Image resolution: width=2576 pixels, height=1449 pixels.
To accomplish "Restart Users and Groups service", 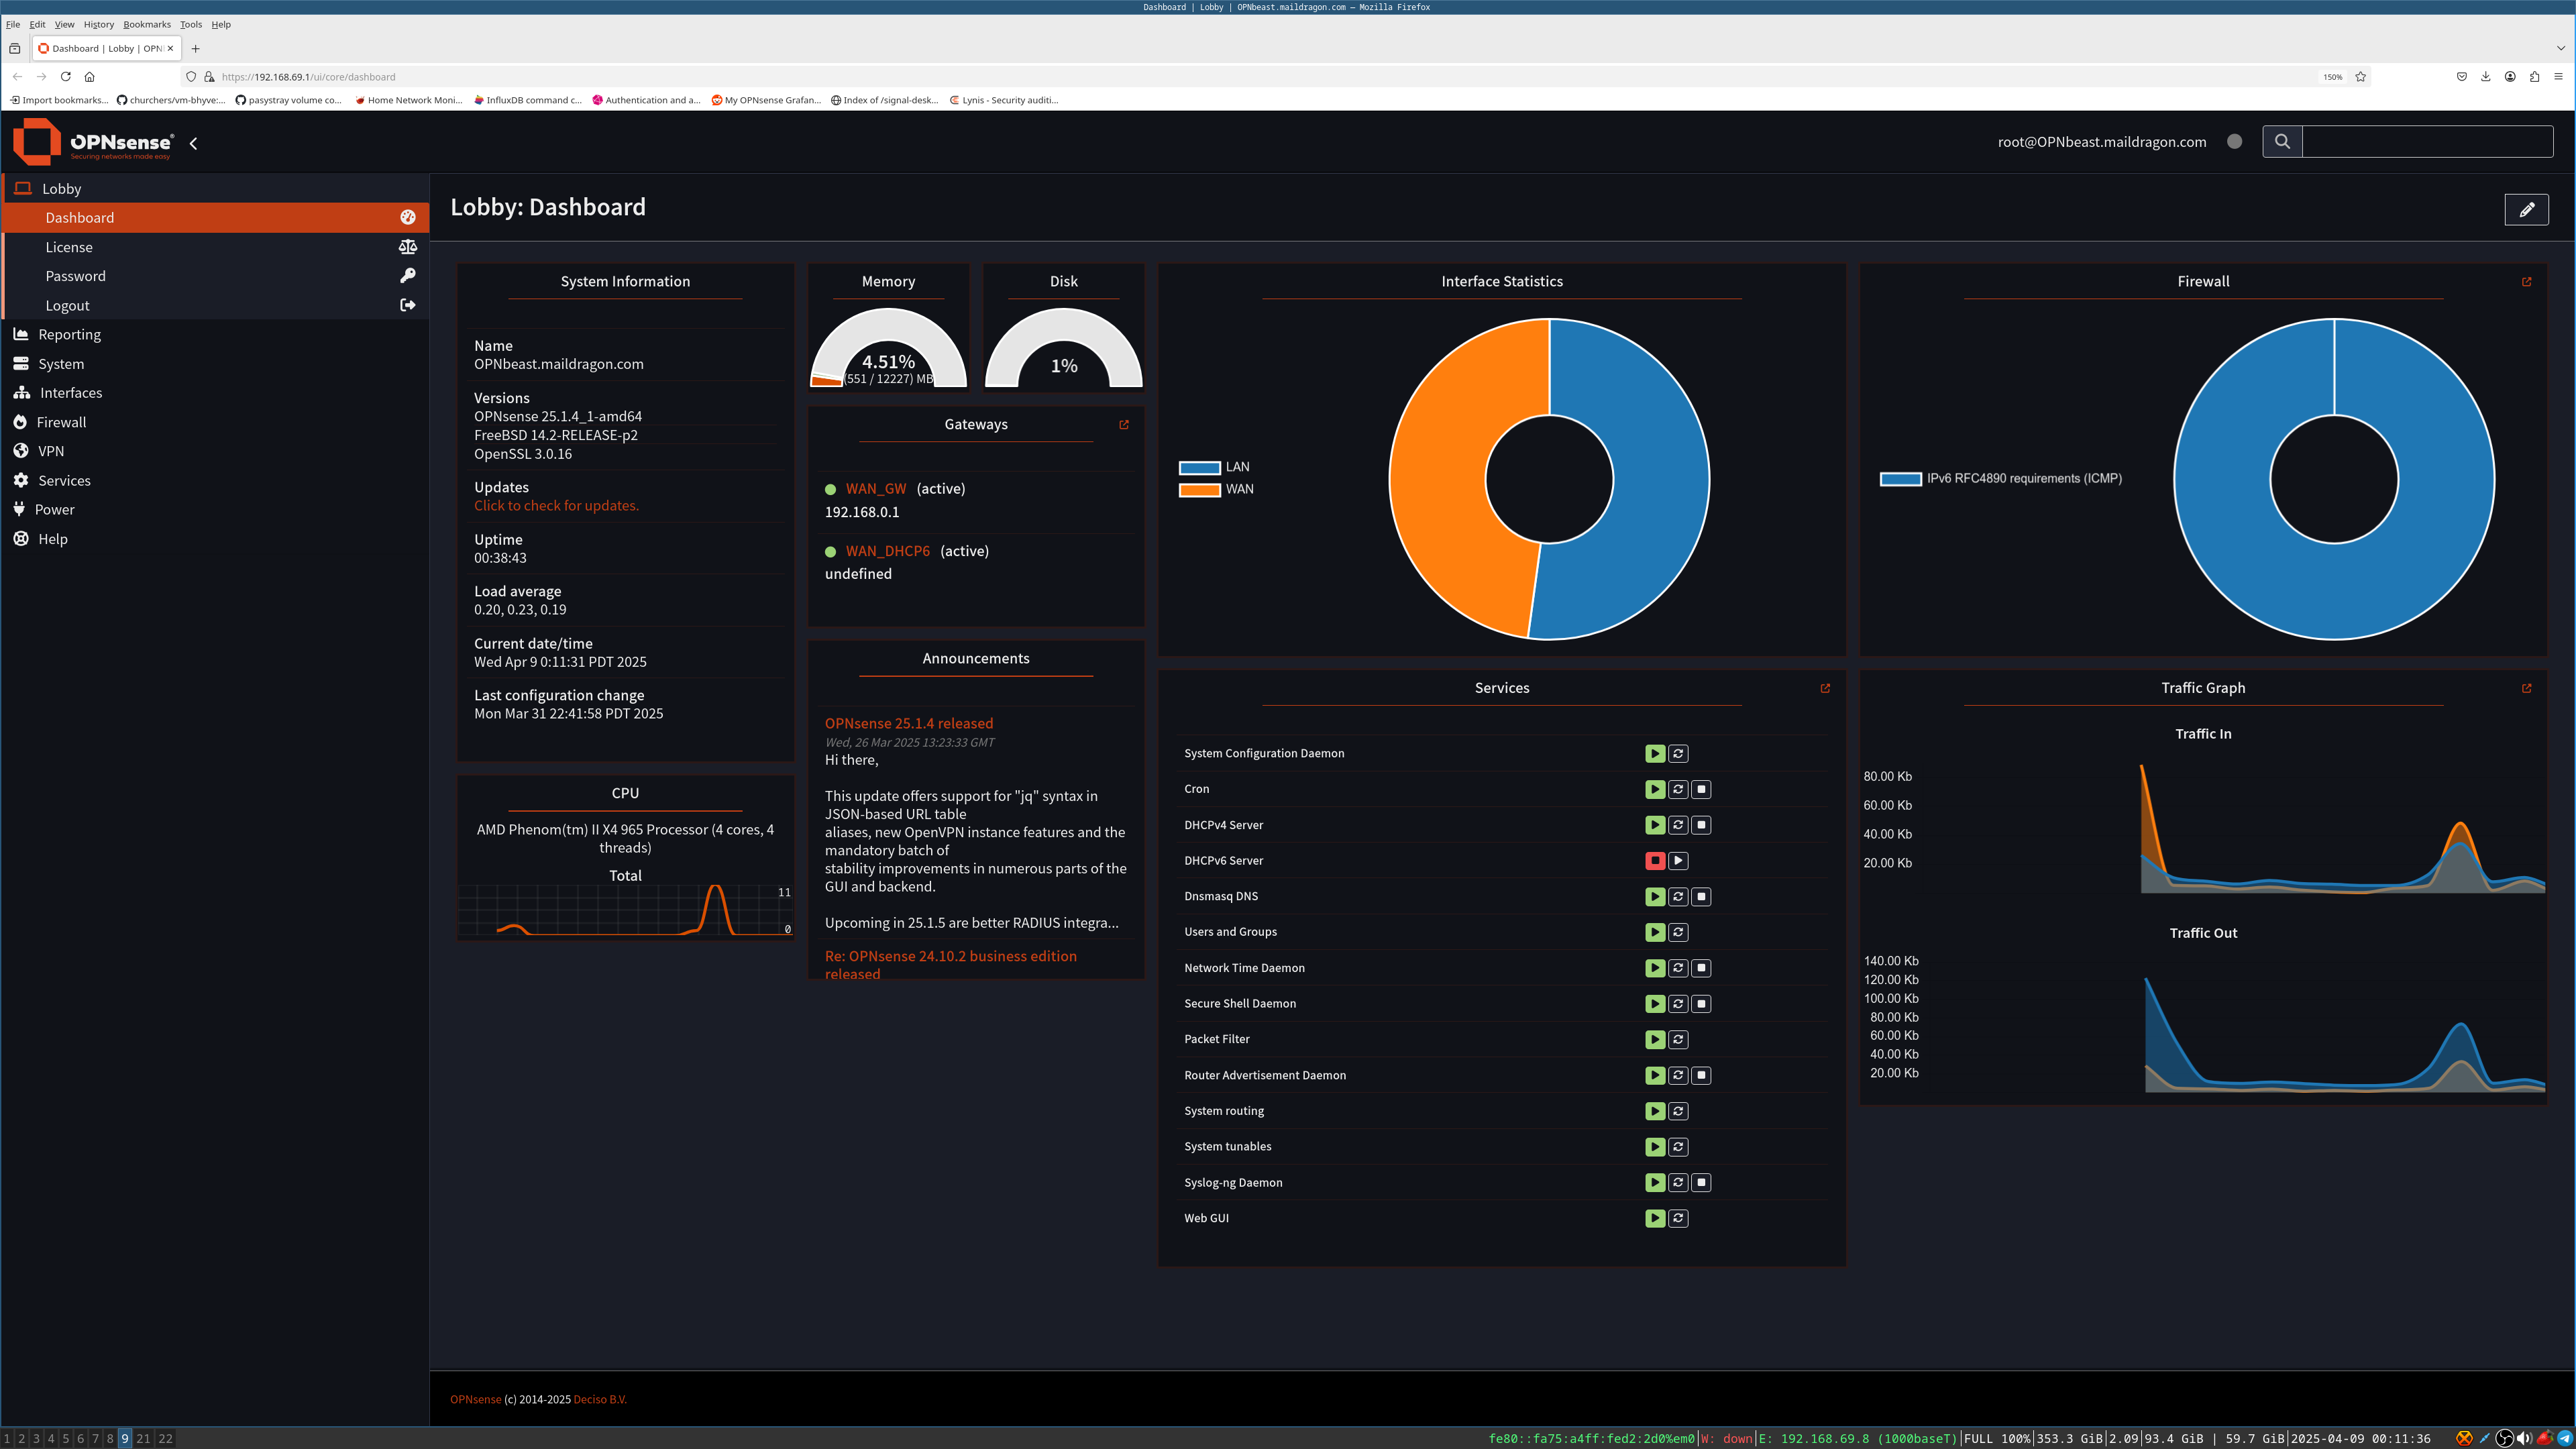I will click(x=1678, y=932).
